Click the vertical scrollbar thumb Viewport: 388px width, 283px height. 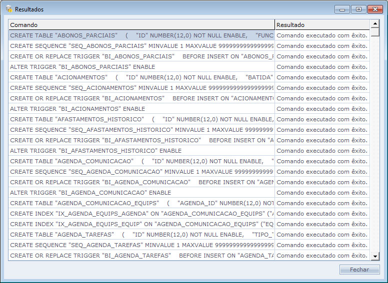(375, 32)
